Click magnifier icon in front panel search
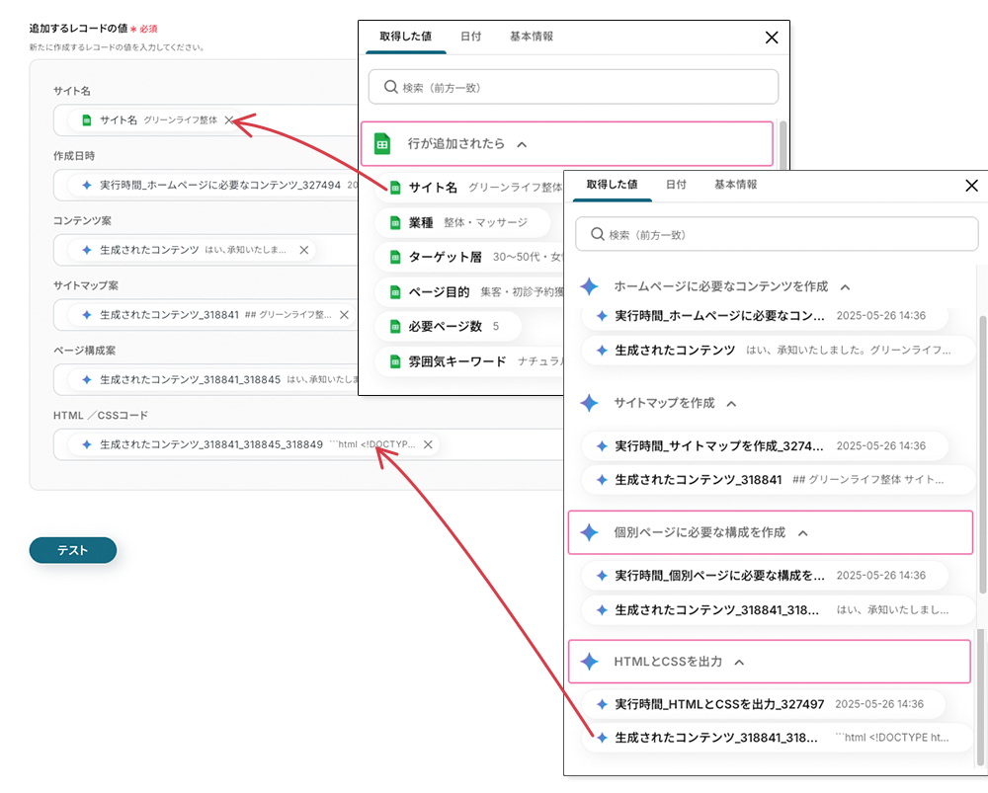 click(x=597, y=234)
